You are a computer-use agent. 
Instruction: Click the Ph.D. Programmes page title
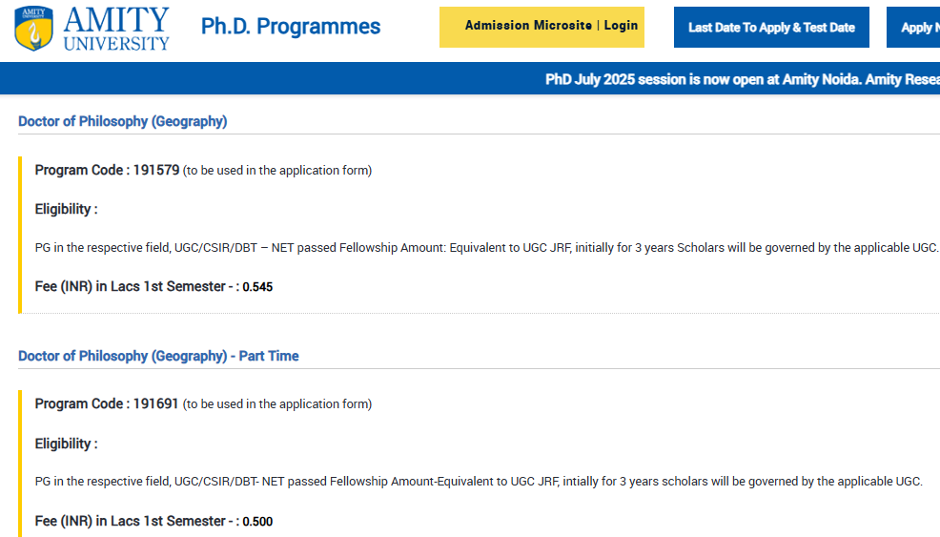[x=291, y=27]
